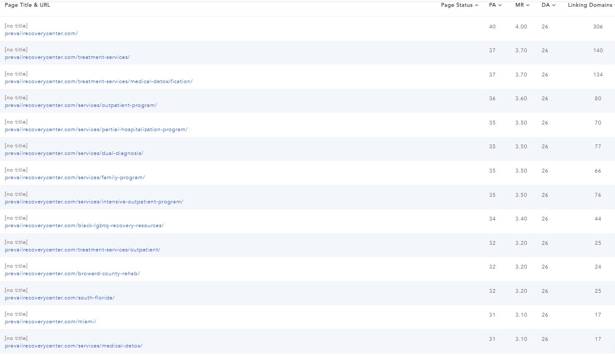Image resolution: width=615 pixels, height=355 pixels.
Task: Click the Linking Domains column header
Action: [590, 5]
